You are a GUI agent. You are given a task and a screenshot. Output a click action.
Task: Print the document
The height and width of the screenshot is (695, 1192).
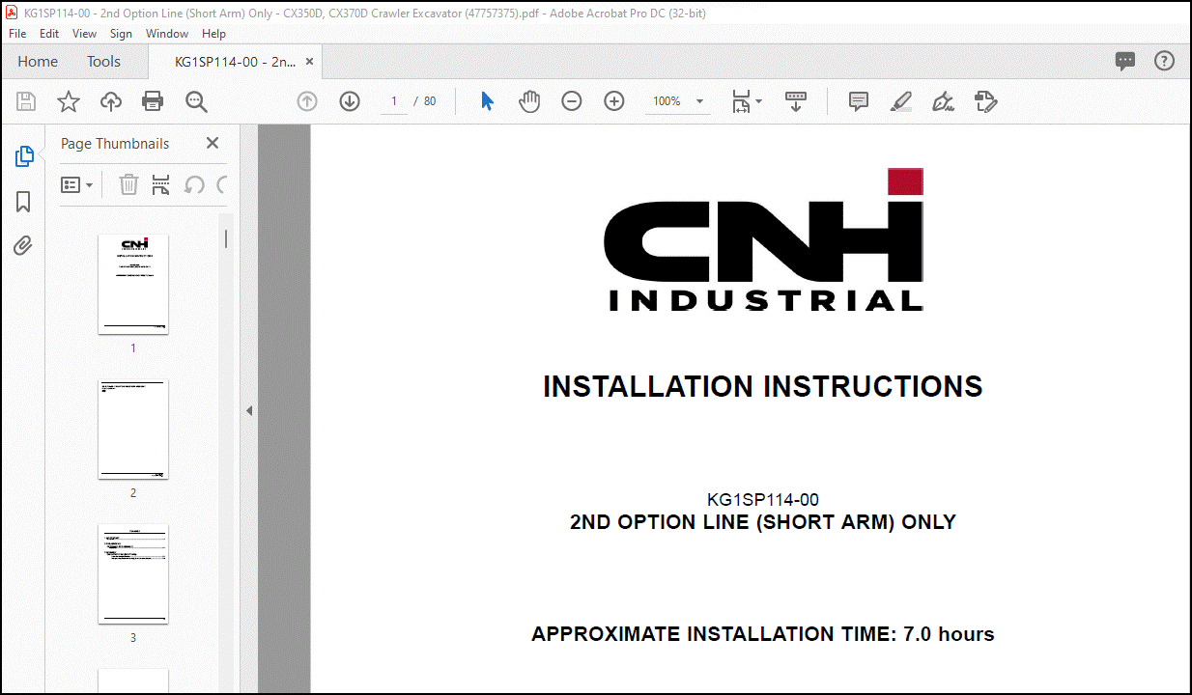[153, 101]
